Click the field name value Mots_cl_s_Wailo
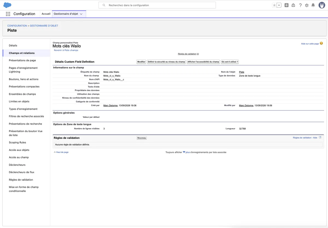 [x=112, y=76]
